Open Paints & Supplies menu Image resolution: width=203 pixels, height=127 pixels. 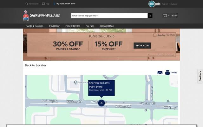[35, 26]
